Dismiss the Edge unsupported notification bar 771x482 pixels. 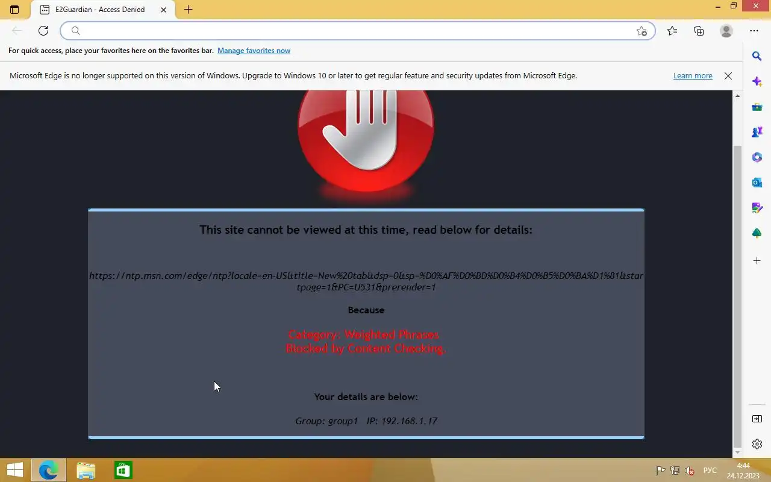point(728,76)
